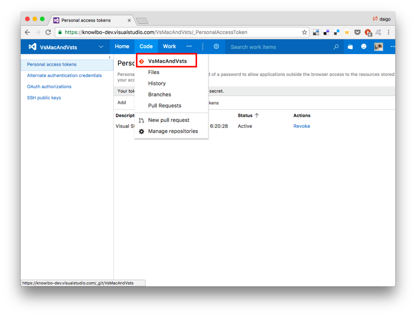Open the VsMacAndVsts project dropdown chevron

[101, 47]
